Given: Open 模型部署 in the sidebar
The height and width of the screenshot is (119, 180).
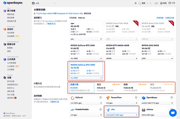Looking at the screenshot, I should pyautogui.click(x=11, y=18).
